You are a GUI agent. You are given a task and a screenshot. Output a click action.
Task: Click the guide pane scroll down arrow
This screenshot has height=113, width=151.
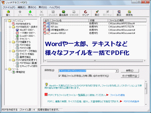pyautogui.click(x=146, y=105)
